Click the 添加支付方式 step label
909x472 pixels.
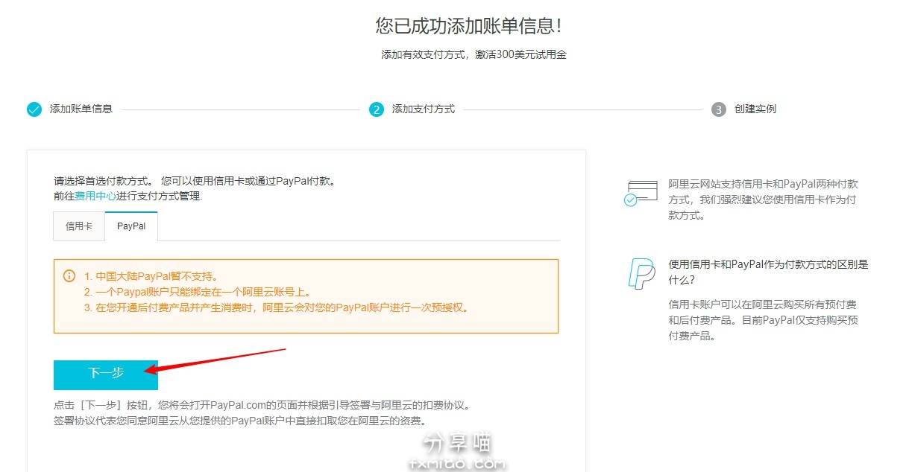point(424,109)
